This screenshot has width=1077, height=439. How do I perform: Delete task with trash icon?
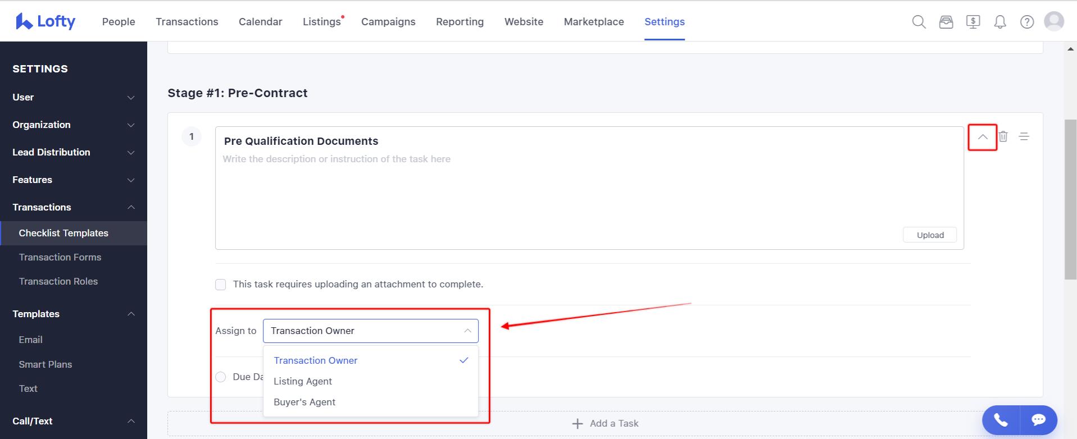tap(1003, 136)
